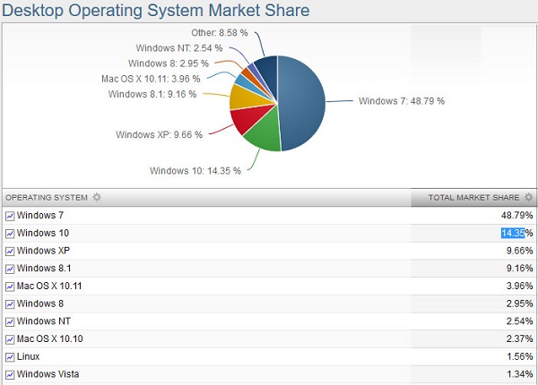
Task: Sort by the Operating System column header
Action: [x=47, y=197]
